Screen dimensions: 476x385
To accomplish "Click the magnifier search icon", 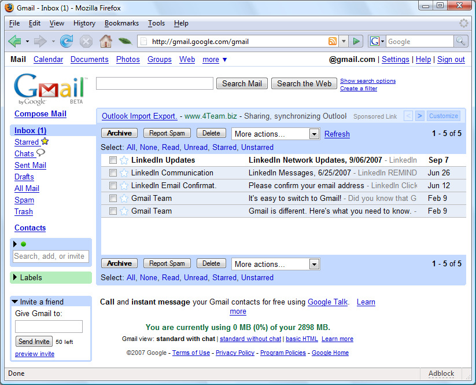I will tap(460, 41).
